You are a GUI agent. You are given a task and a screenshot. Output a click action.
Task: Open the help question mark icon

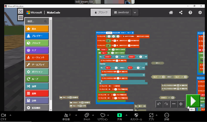[x=190, y=12]
